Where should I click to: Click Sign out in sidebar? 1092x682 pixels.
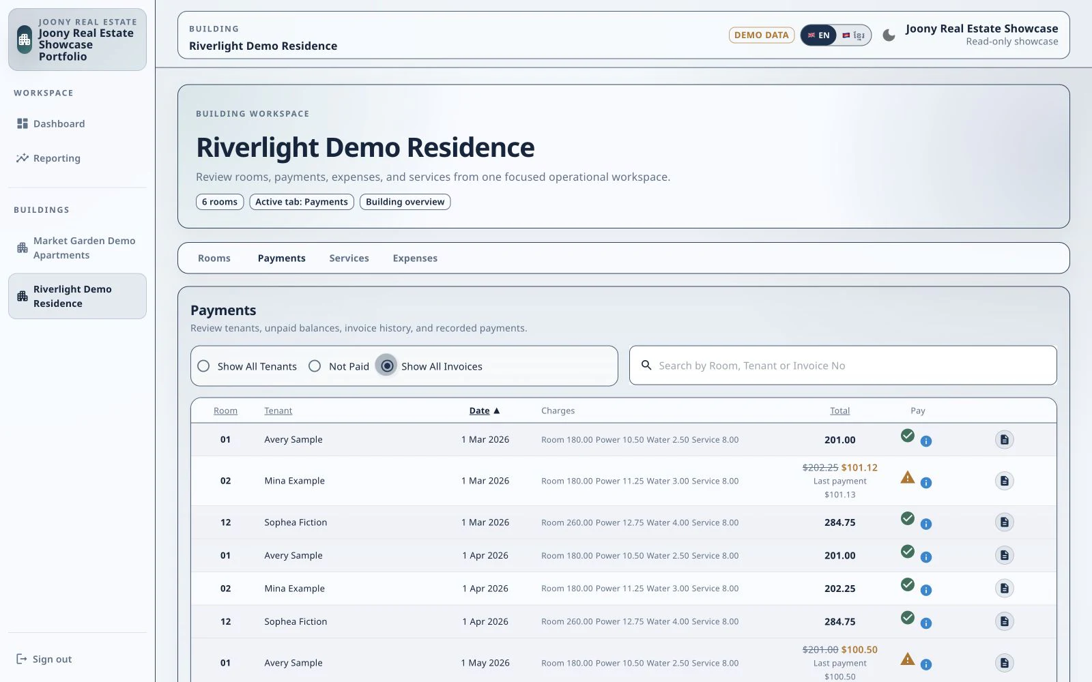[44, 659]
